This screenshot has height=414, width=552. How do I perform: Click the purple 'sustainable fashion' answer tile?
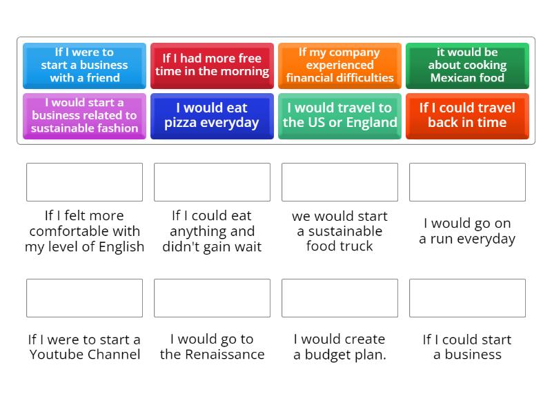(84, 116)
